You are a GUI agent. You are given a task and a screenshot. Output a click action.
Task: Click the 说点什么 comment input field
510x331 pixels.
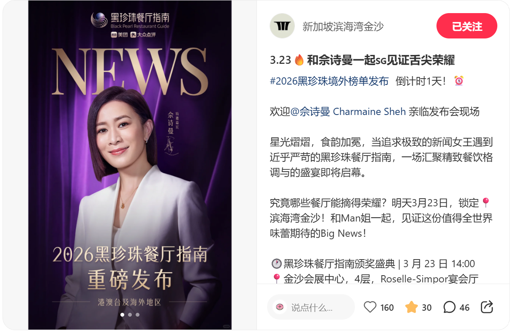pyautogui.click(x=311, y=307)
